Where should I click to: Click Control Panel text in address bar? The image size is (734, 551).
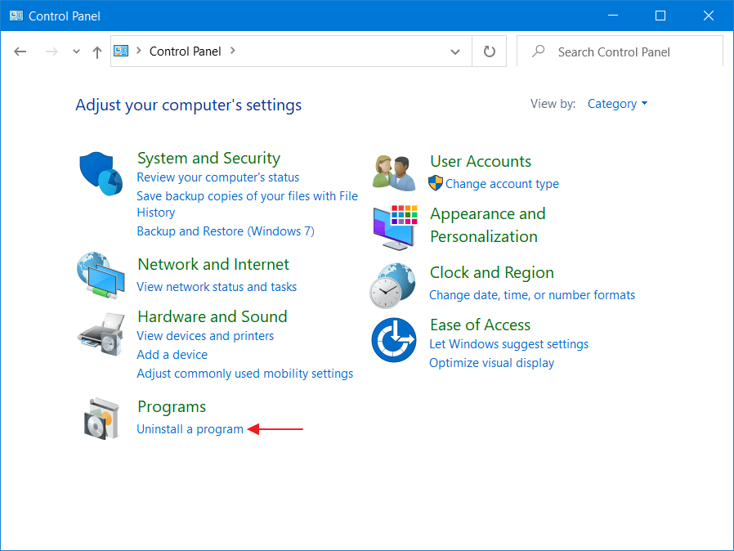(x=185, y=51)
